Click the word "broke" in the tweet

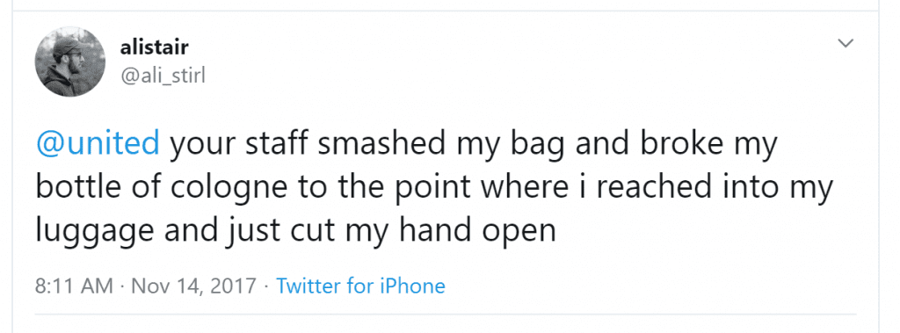point(686,143)
